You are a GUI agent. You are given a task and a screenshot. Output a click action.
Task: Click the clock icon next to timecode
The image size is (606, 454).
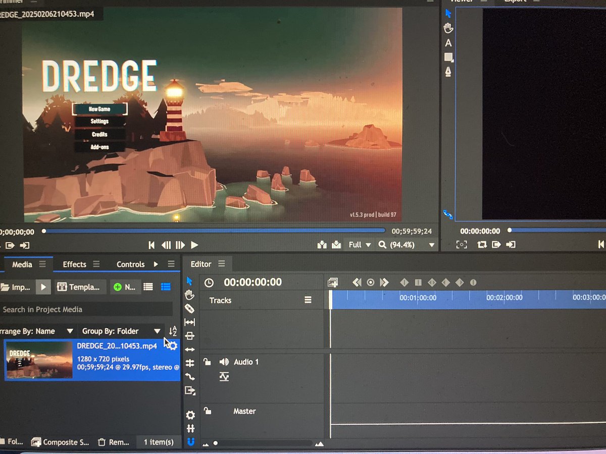pos(209,283)
